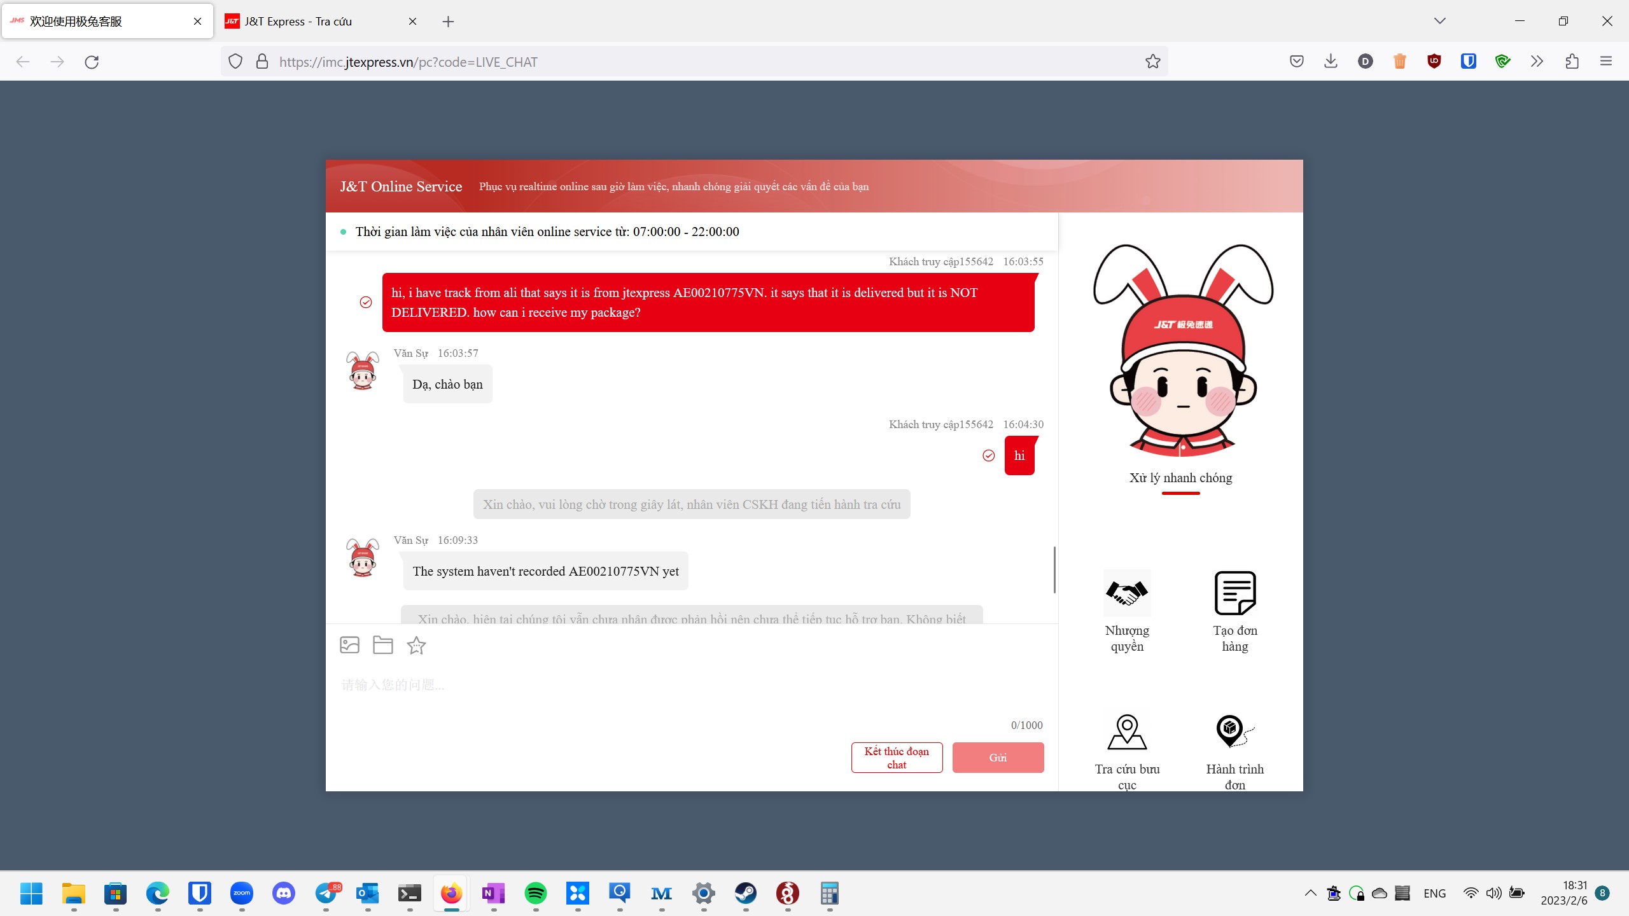This screenshot has height=916, width=1629.
Task: Click the image upload icon in chat
Action: [349, 645]
